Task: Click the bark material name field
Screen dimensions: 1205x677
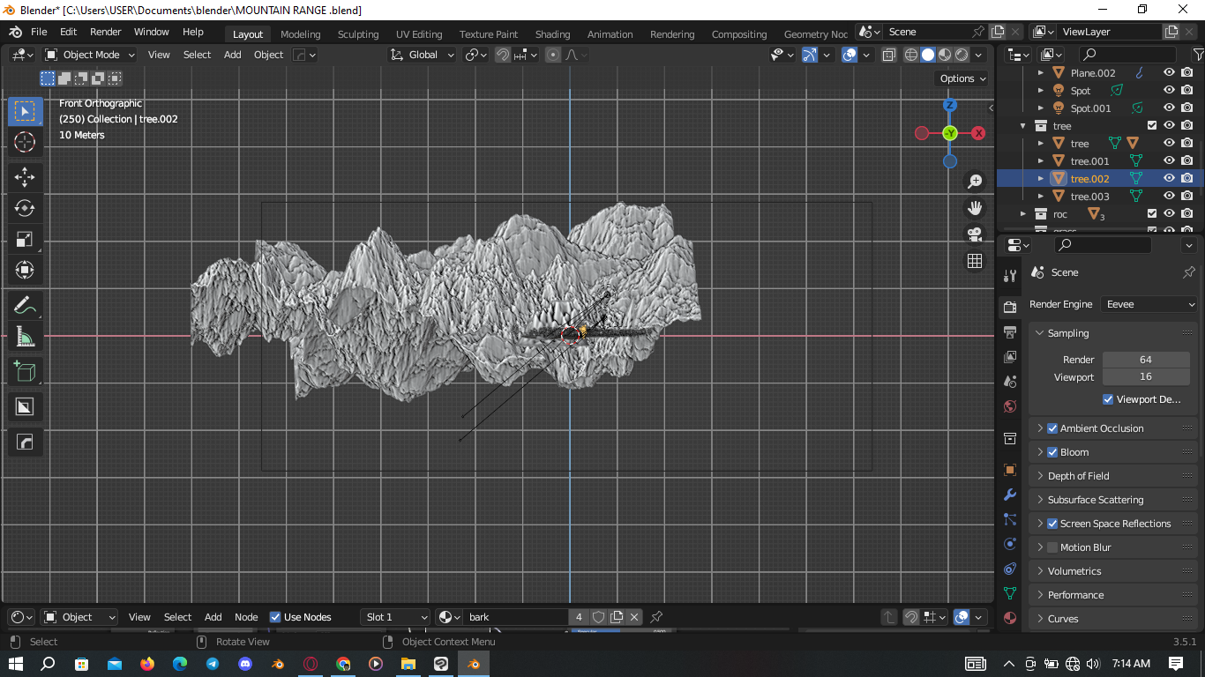Action: tap(516, 617)
